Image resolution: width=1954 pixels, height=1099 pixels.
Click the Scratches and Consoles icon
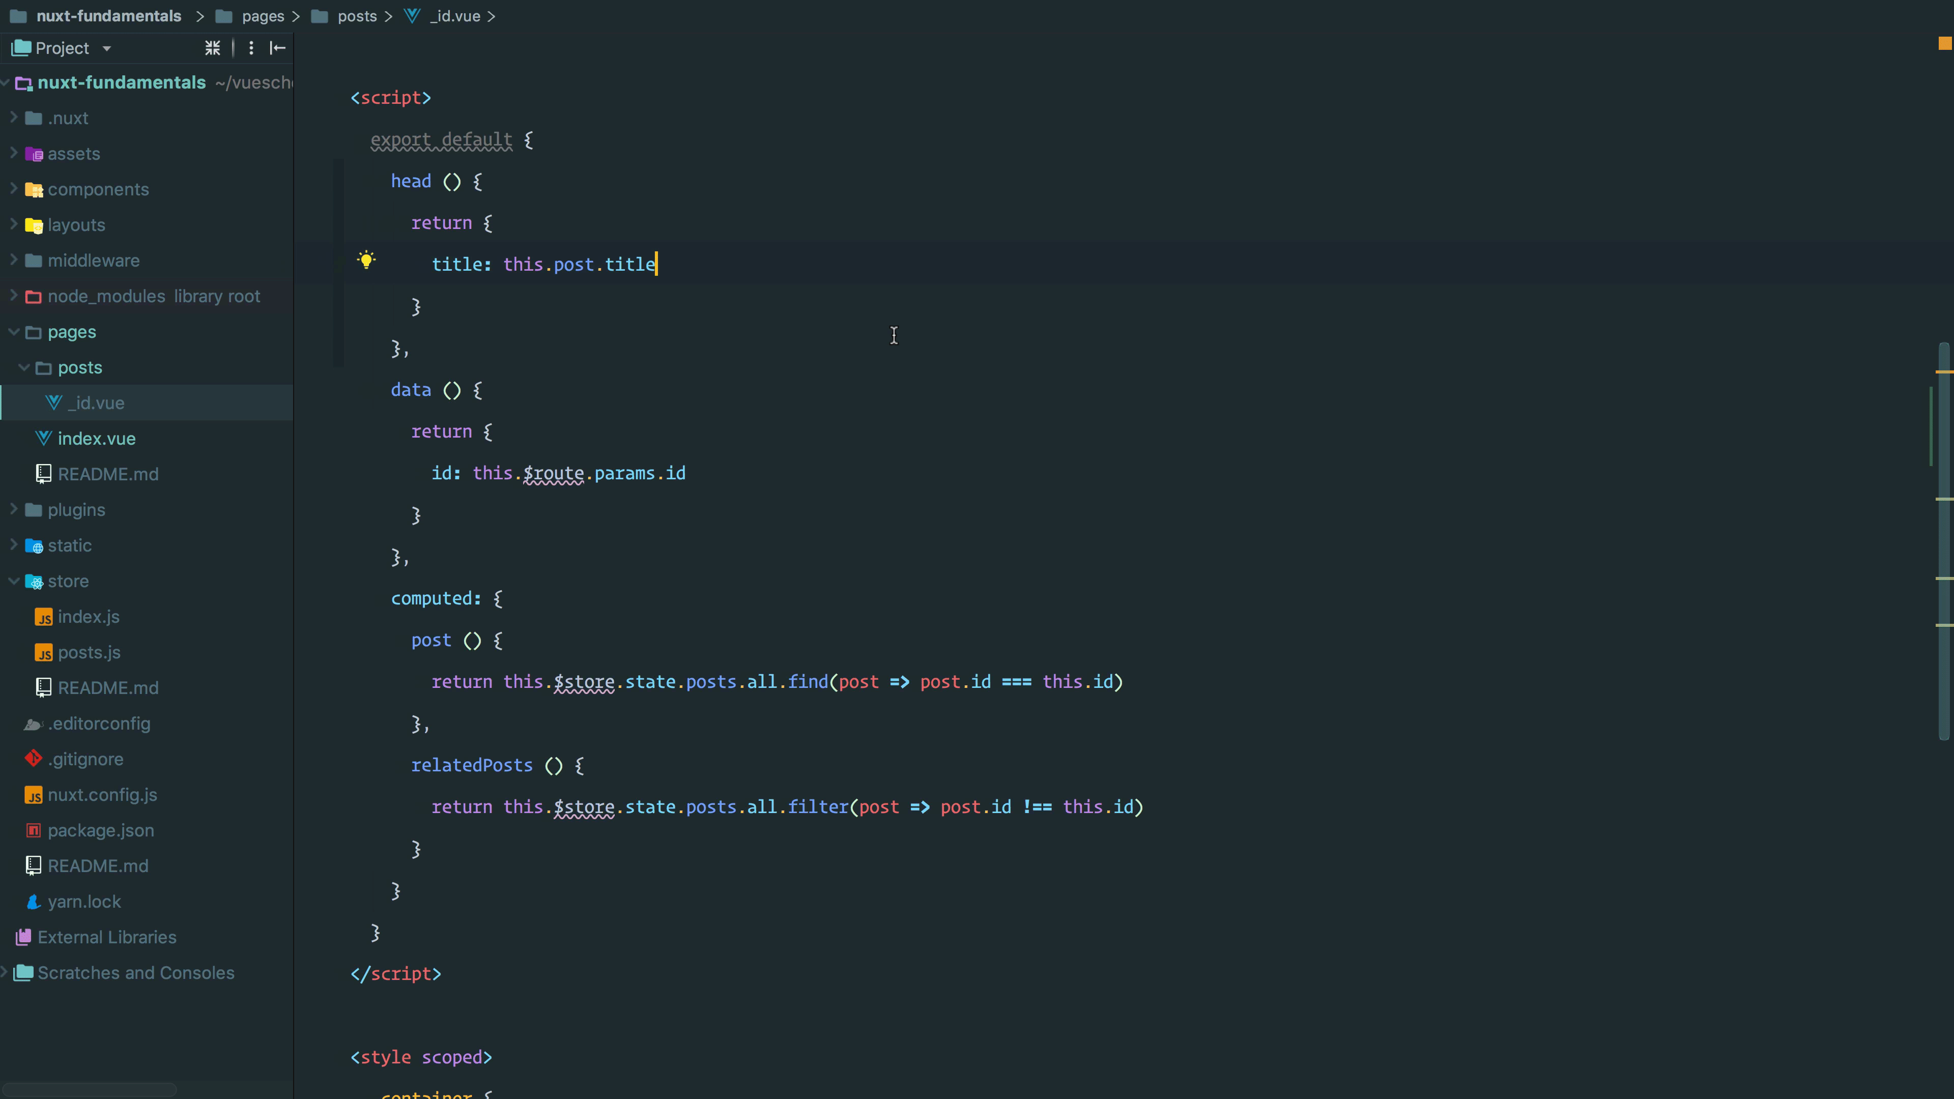coord(23,972)
